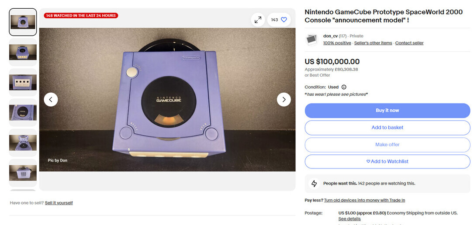Select the second thumbnail image
The height and width of the screenshot is (225, 474).
point(23,52)
